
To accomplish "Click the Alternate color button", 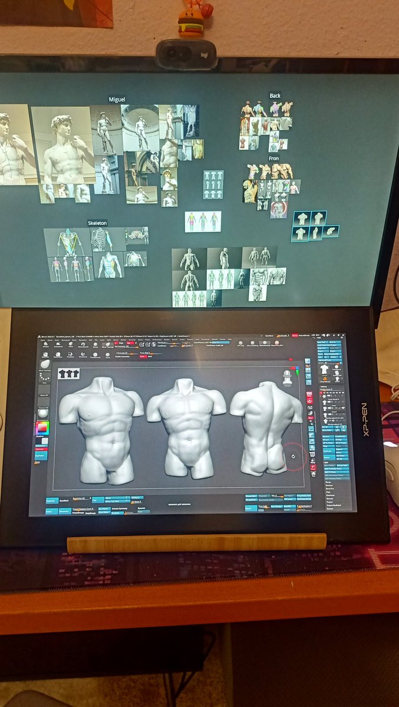I will tap(41, 449).
